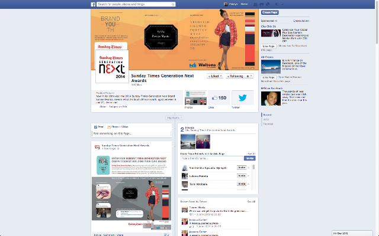Like Page for City Chic ZA ad
The width and height of the screenshot is (379, 236).
click(x=268, y=46)
